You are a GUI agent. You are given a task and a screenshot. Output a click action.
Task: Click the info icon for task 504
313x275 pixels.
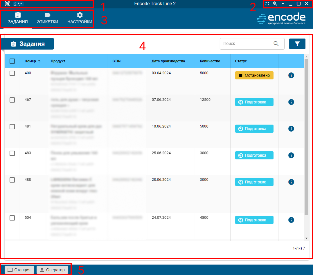pos(291,220)
